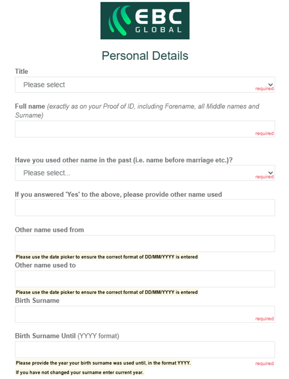Click the Personal Details heading

pos(145,55)
